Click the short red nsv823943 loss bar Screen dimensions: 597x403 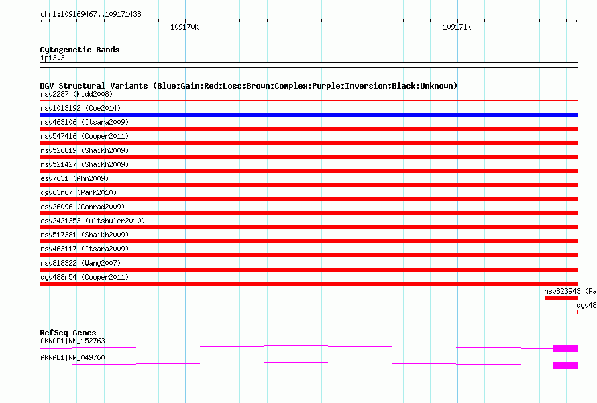[x=561, y=298]
